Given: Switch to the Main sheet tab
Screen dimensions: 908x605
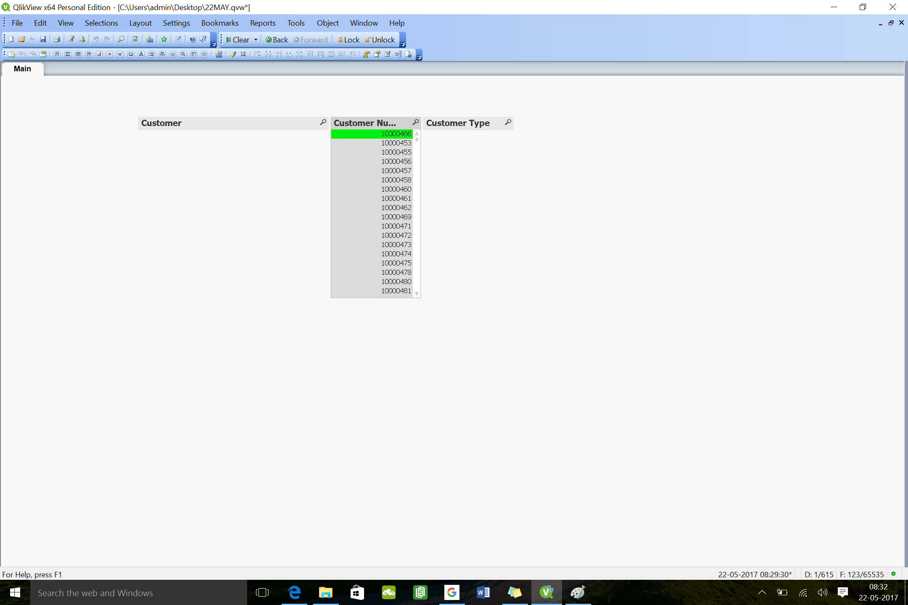Looking at the screenshot, I should coord(22,69).
